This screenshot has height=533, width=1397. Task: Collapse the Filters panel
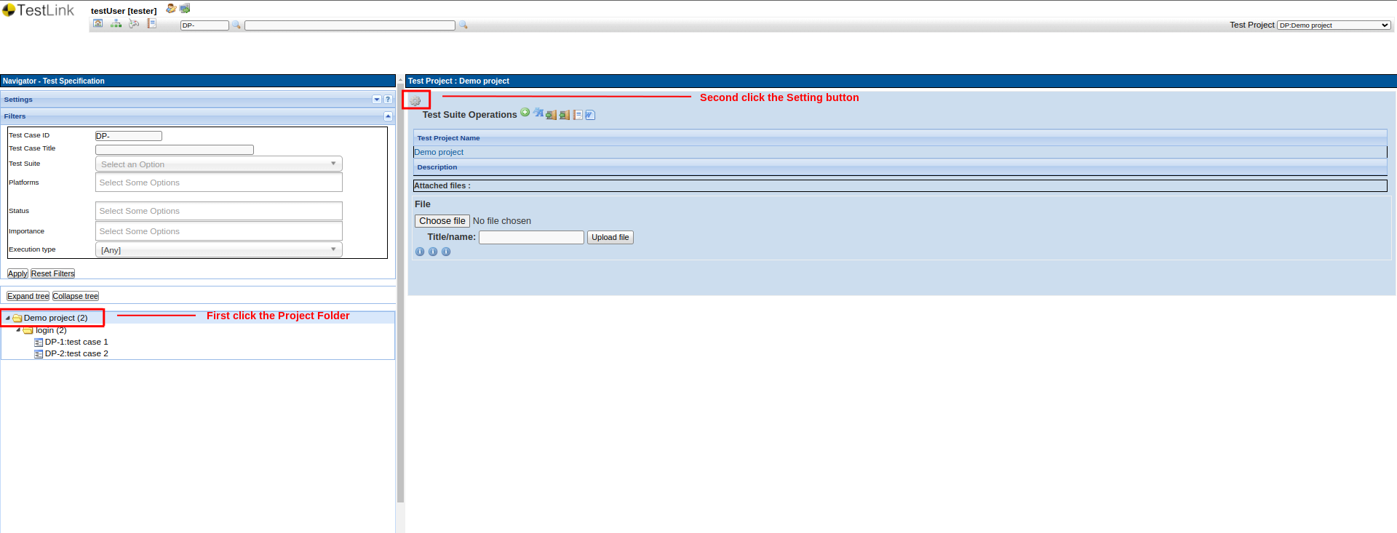point(388,116)
